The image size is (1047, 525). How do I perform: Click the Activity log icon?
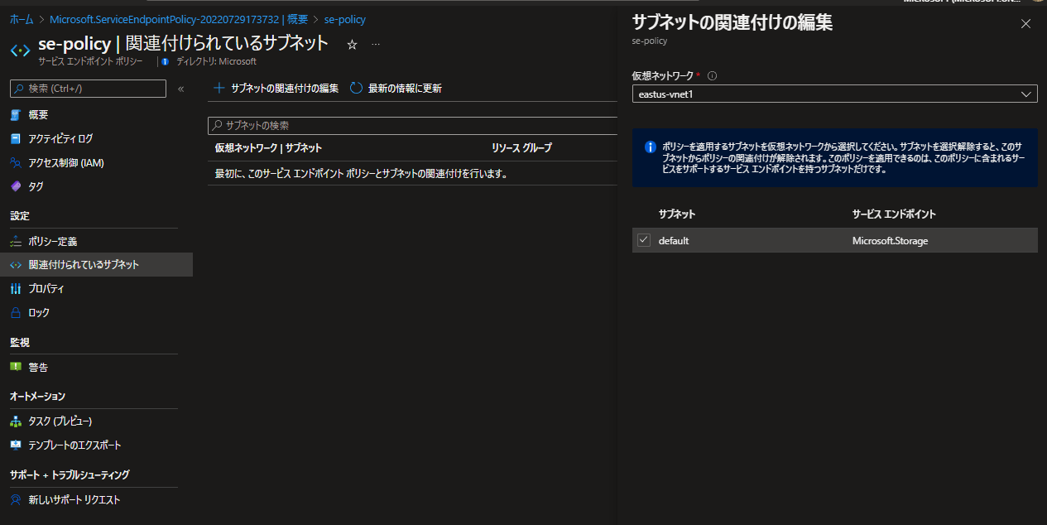click(16, 139)
